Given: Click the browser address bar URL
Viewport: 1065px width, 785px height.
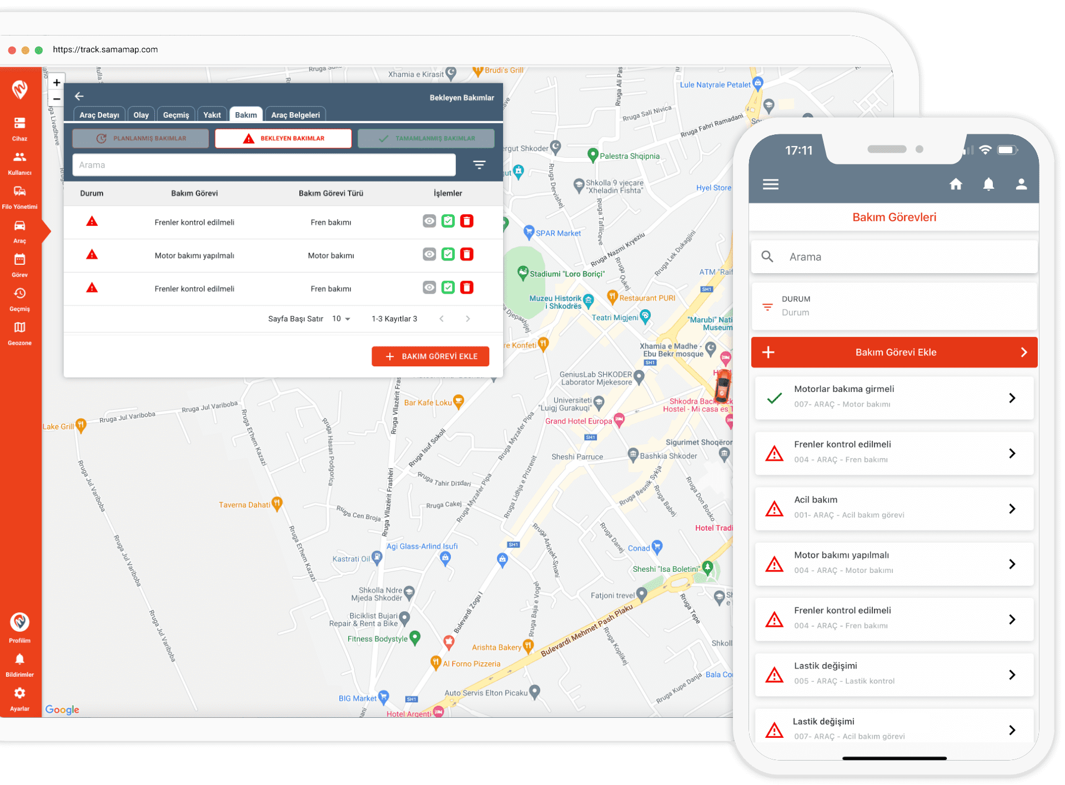Looking at the screenshot, I should 106,49.
